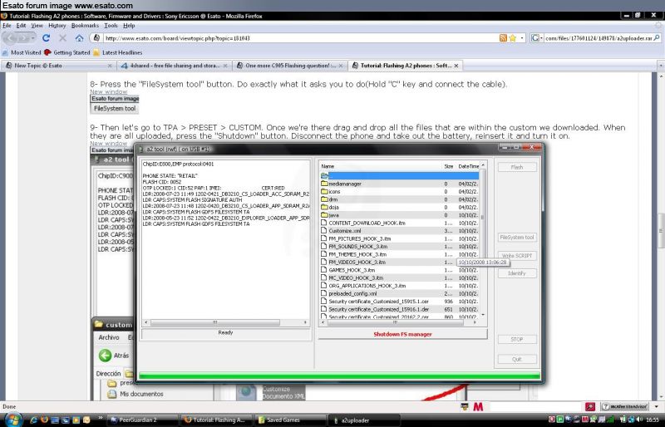Close the Tutorial: Flashing A2 phones tab
Viewport: 665px width, 427px height.
(456, 66)
